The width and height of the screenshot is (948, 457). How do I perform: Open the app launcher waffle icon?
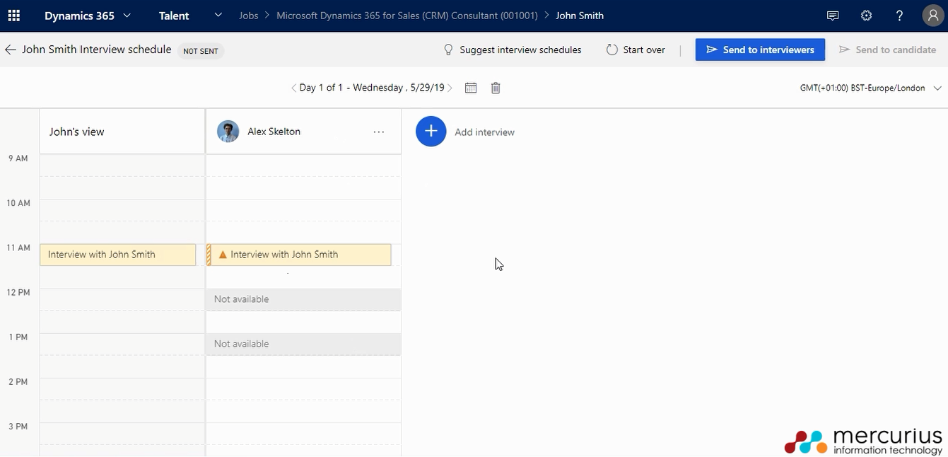click(14, 16)
